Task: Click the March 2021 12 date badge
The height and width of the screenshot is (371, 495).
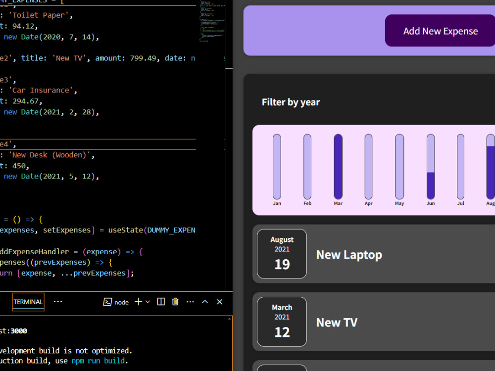Action: 282,322
